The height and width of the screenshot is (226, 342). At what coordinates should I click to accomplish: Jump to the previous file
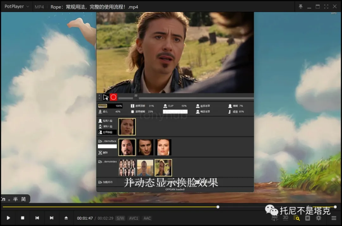pyautogui.click(x=37, y=218)
